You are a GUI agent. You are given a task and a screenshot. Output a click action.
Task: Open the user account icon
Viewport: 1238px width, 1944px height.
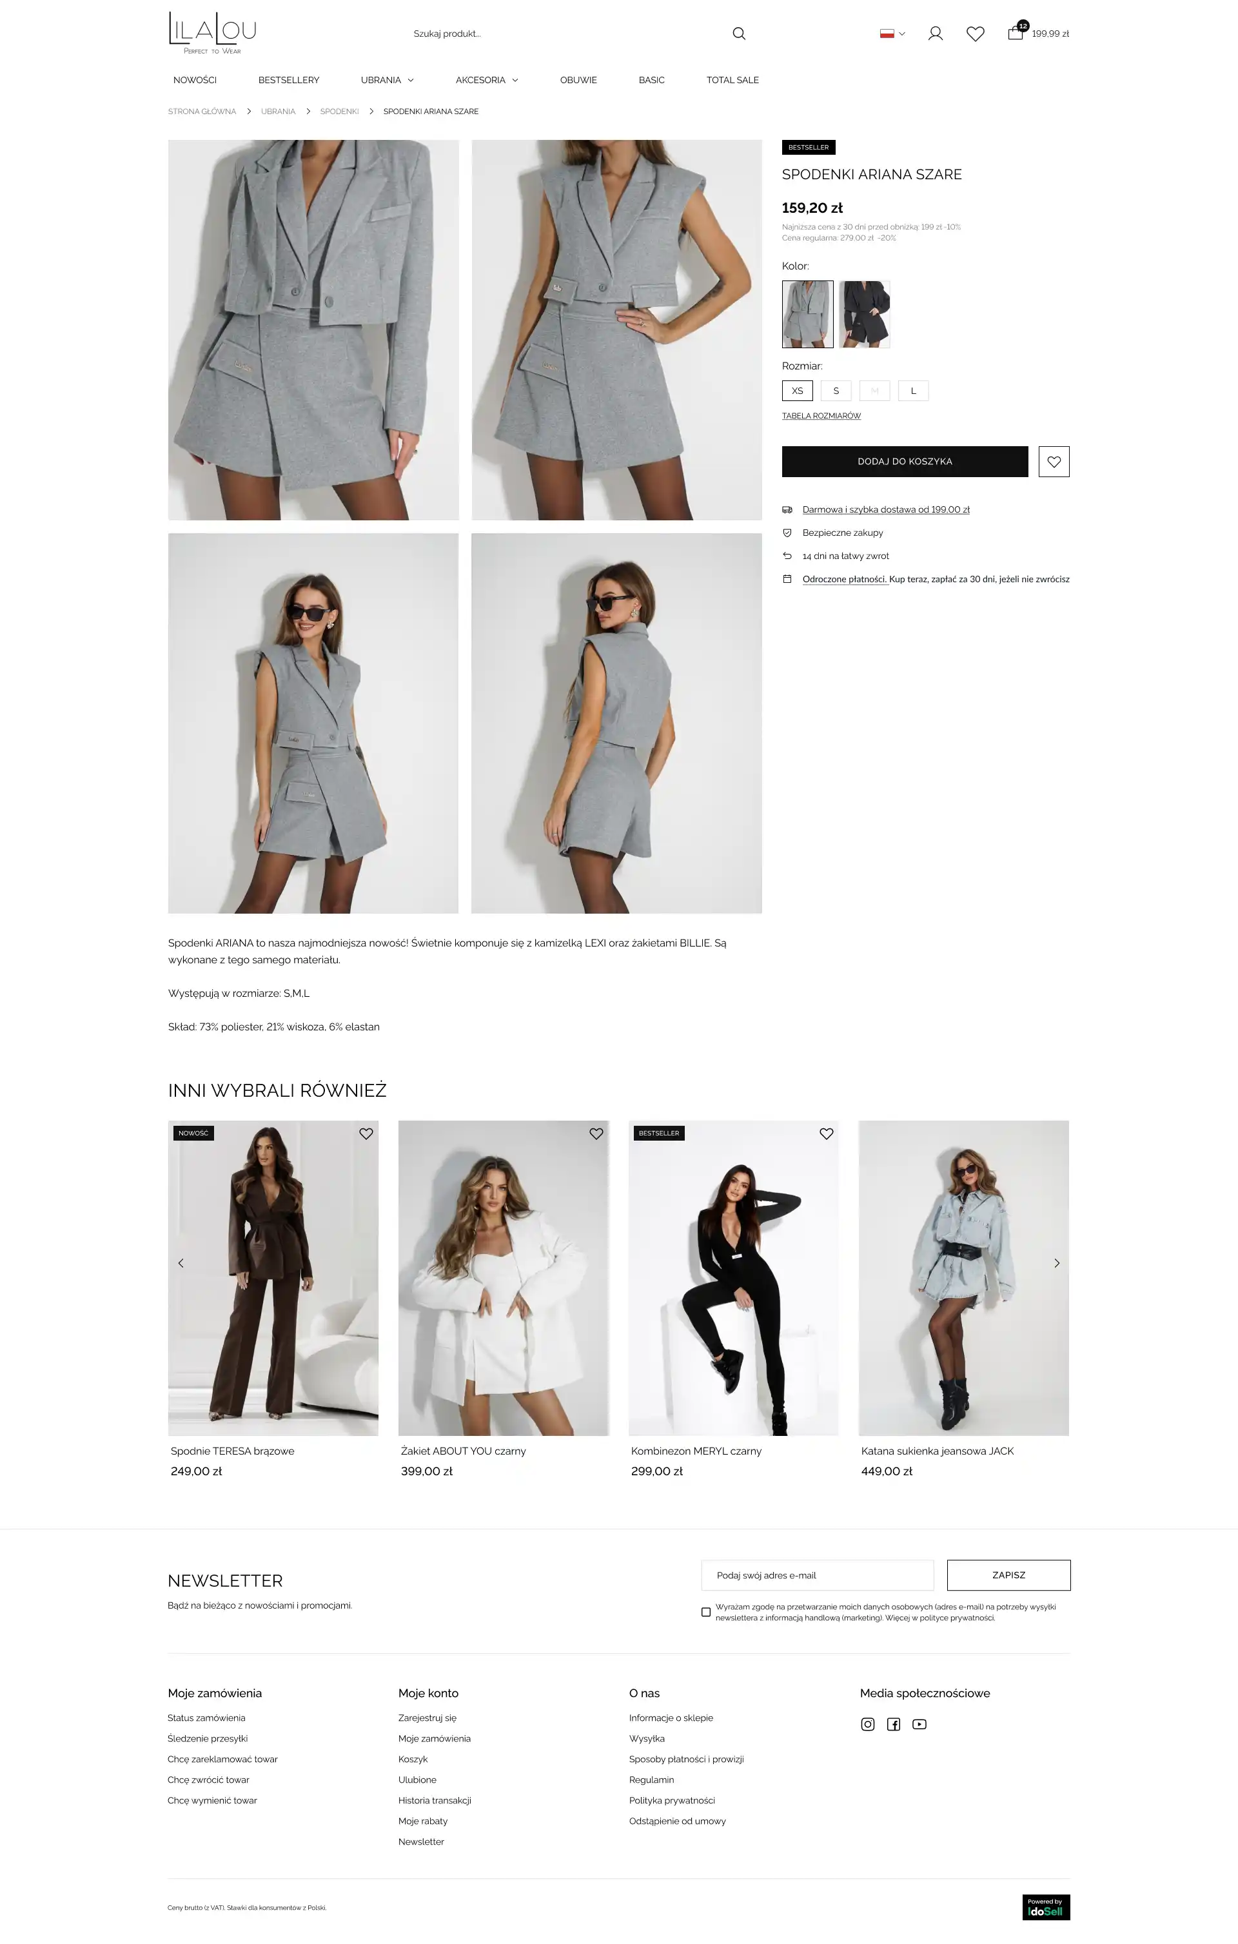click(935, 34)
